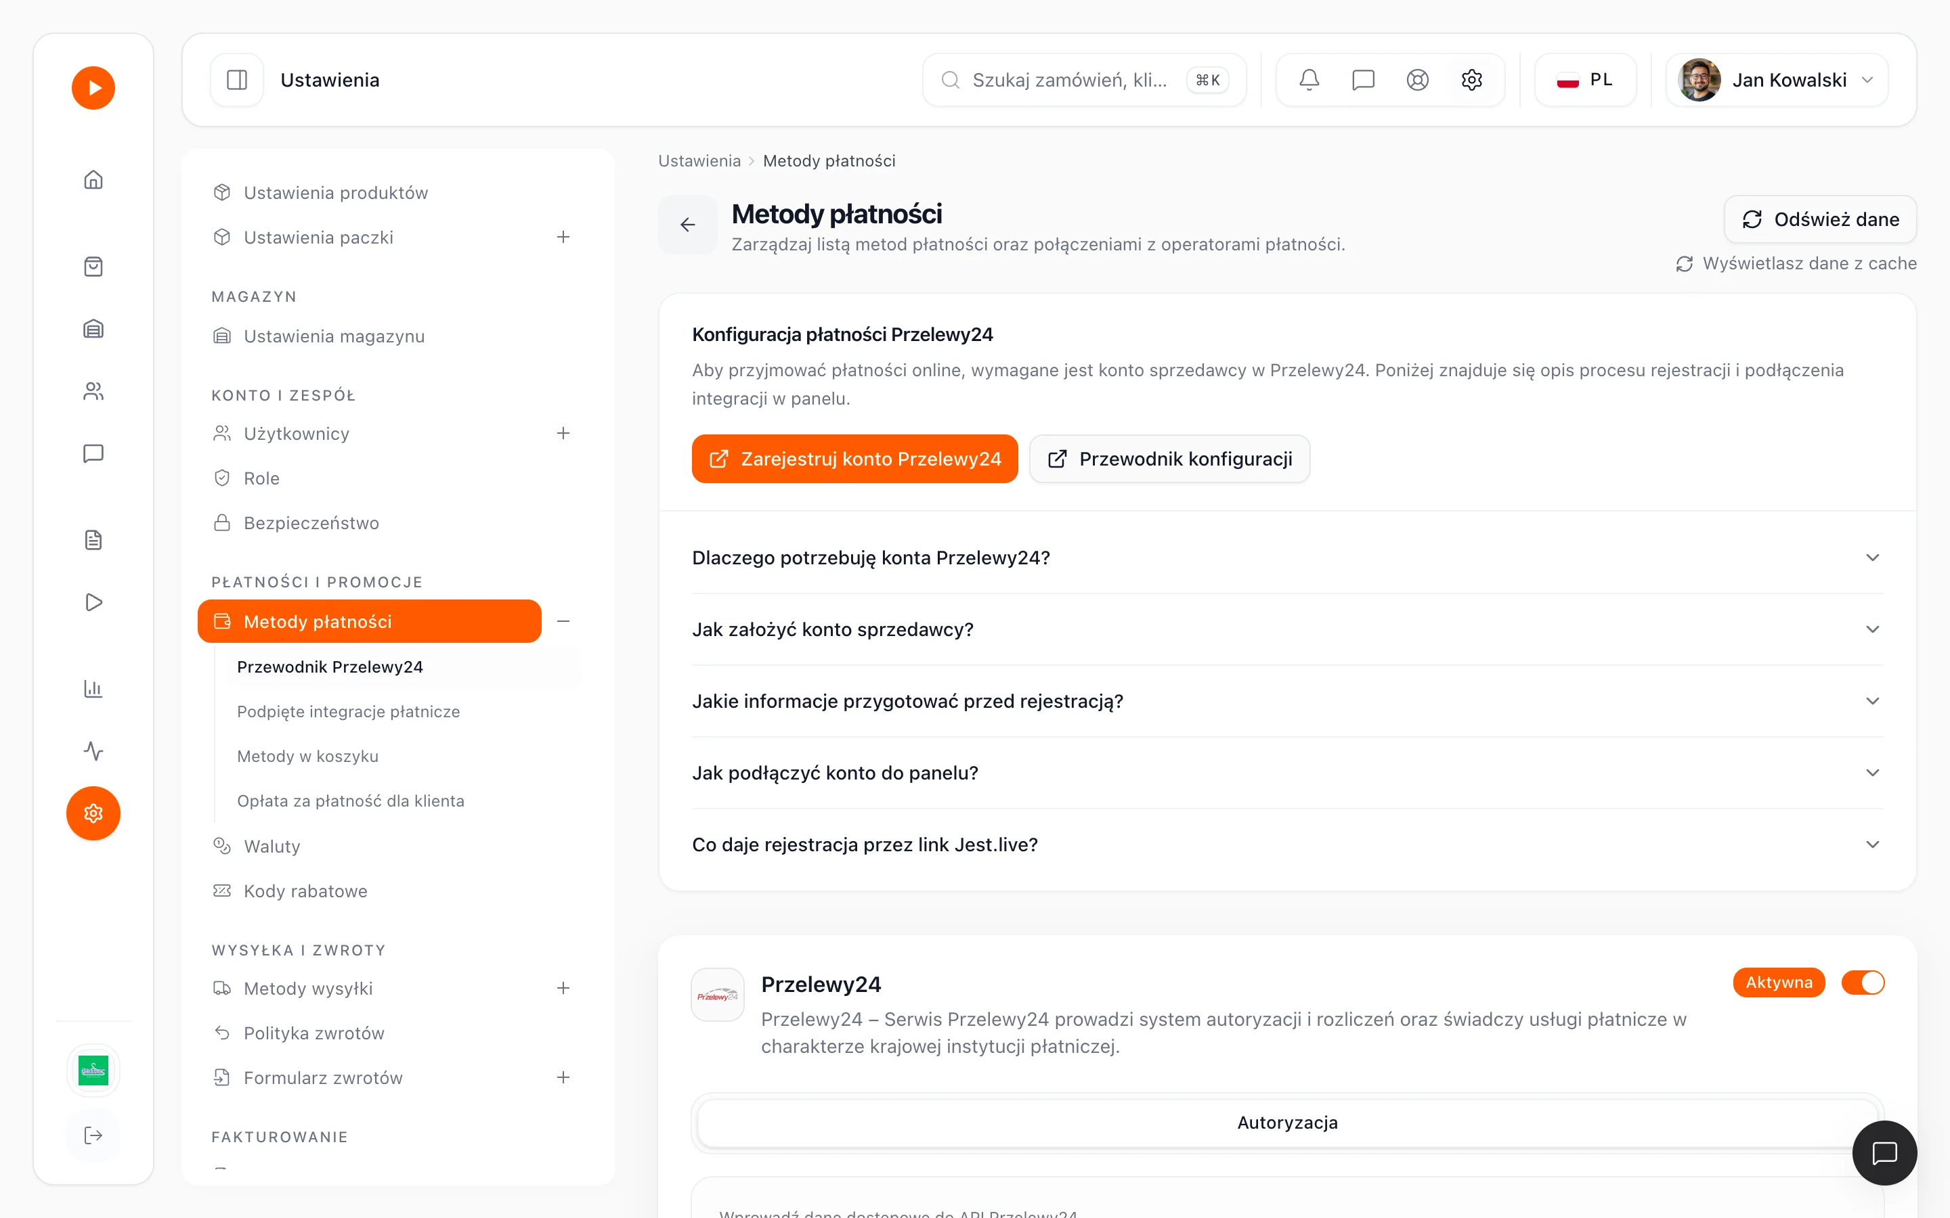Open the PL language selector

tap(1585, 80)
